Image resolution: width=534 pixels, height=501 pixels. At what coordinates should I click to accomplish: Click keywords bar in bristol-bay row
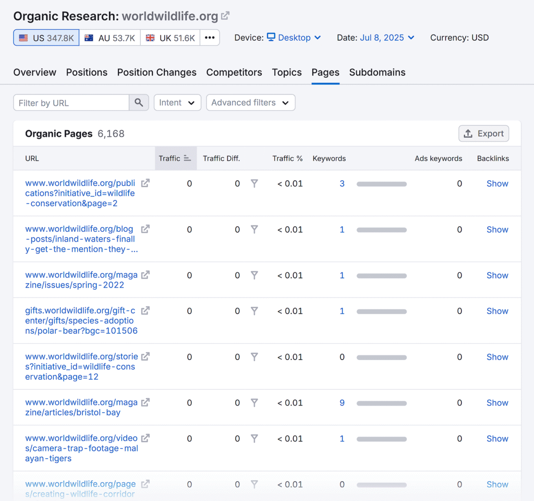tap(381, 403)
